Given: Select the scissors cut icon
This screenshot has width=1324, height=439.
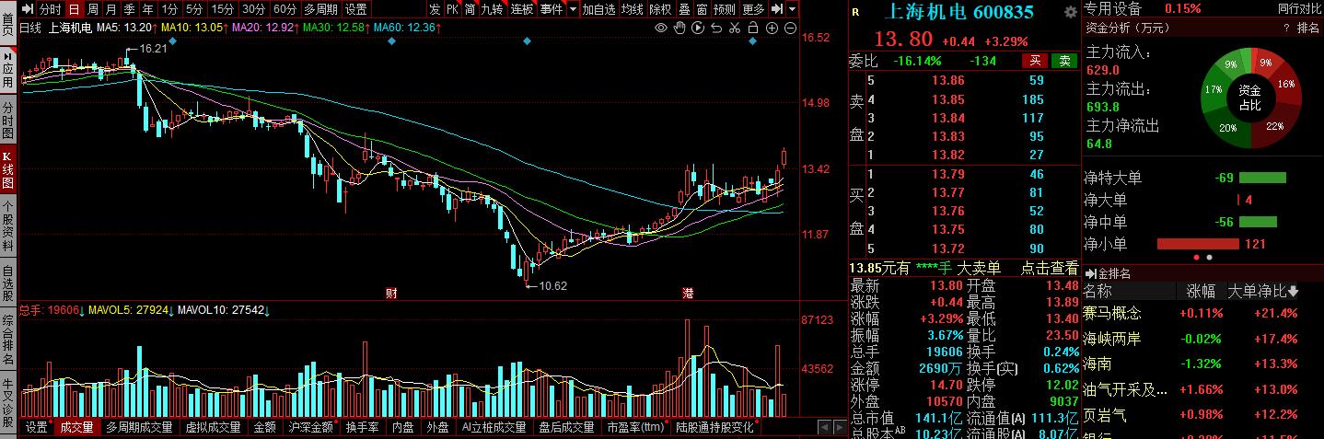Looking at the screenshot, I should tap(735, 28).
